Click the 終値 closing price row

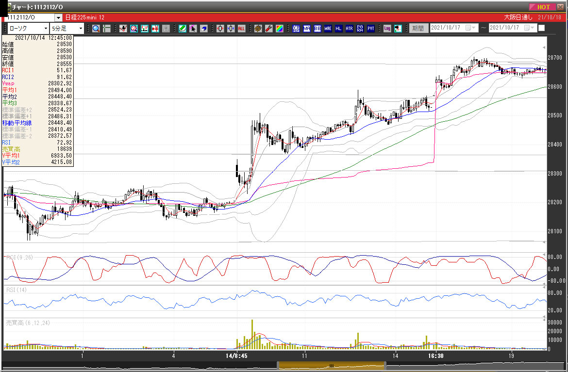[37, 64]
